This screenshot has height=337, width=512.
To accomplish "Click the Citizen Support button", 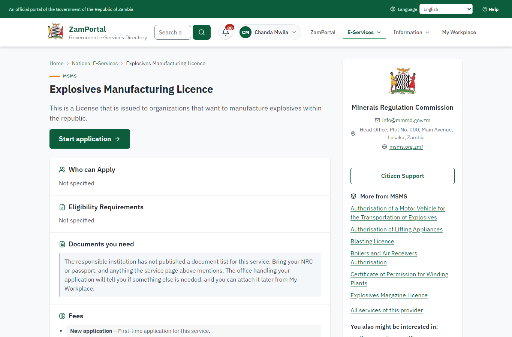I will click(x=403, y=176).
